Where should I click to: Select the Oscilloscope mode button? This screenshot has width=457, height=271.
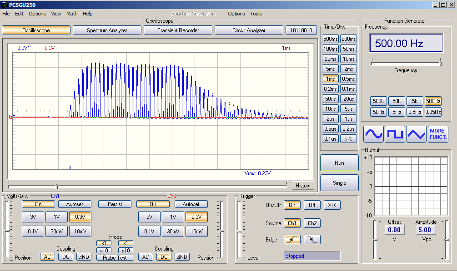pos(36,30)
